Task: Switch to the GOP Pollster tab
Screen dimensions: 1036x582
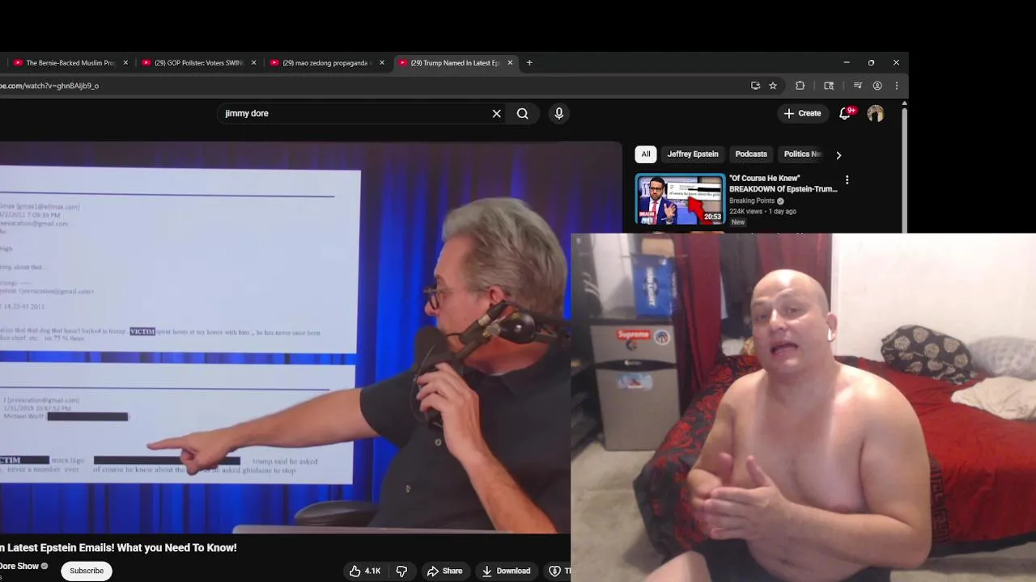Action: click(x=199, y=62)
